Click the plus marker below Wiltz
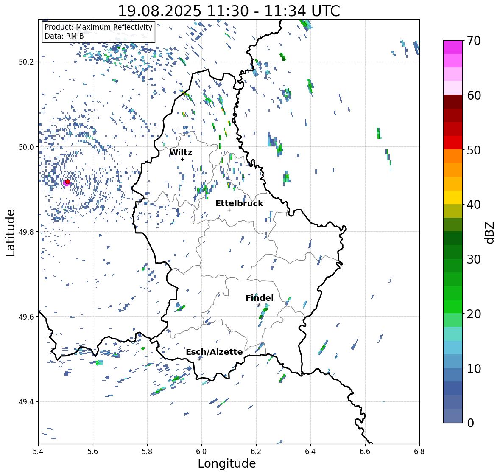500x474 pixels. tap(183, 159)
